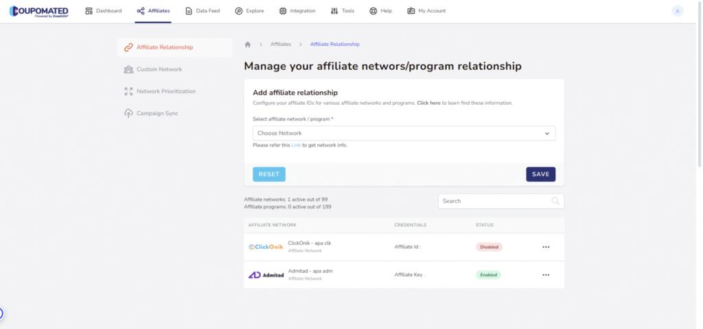The width and height of the screenshot is (703, 329).
Task: Open the ClickOnik row three-dots menu
Action: coord(546,247)
